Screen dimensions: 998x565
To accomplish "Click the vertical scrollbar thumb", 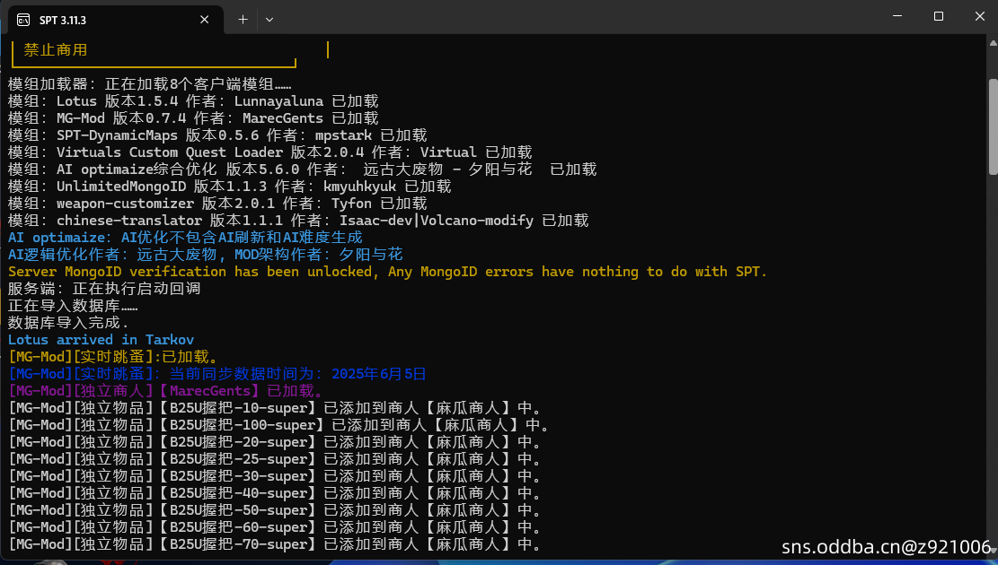I will pyautogui.click(x=993, y=126).
